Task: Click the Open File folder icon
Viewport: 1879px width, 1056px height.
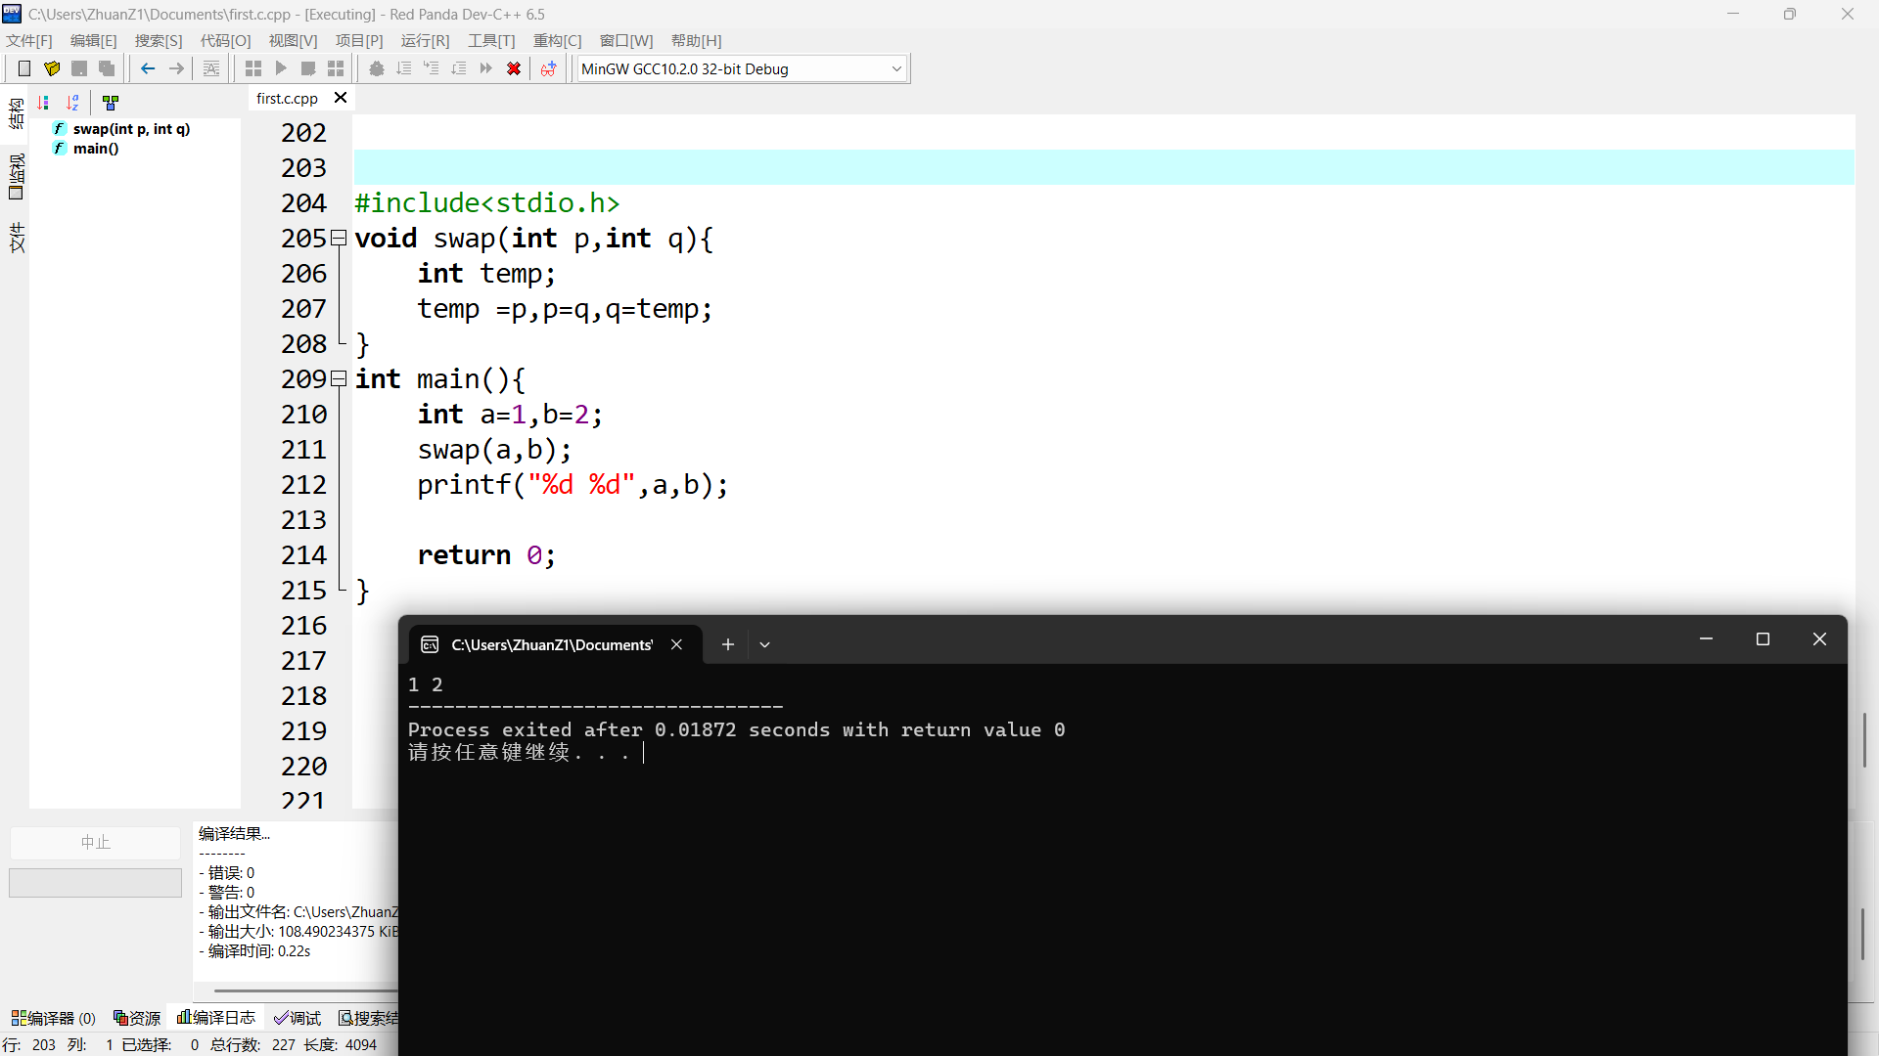Action: tap(52, 68)
